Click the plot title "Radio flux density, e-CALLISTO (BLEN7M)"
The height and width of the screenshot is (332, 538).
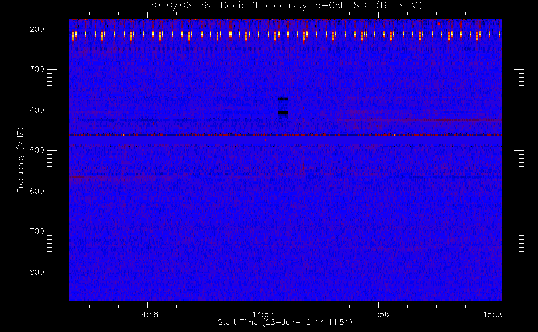pos(321,6)
